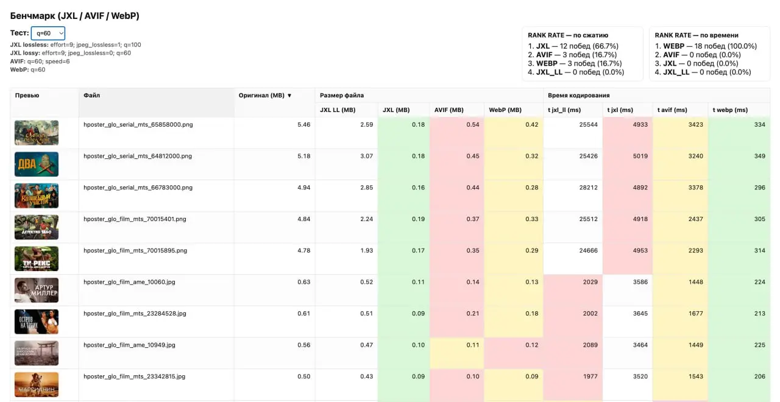Click file name hposter_glo_serial_mts_65858000.png
This screenshot has width=780, height=402.
coord(138,124)
